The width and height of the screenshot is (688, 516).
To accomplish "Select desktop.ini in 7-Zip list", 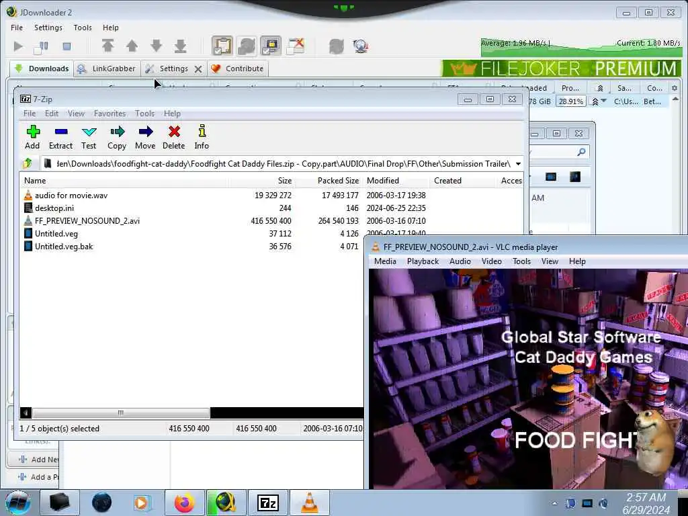I will coord(54,208).
